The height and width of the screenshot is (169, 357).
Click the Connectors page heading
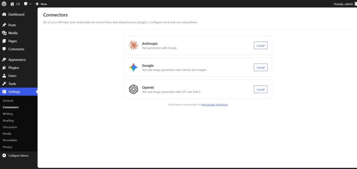coord(55,15)
